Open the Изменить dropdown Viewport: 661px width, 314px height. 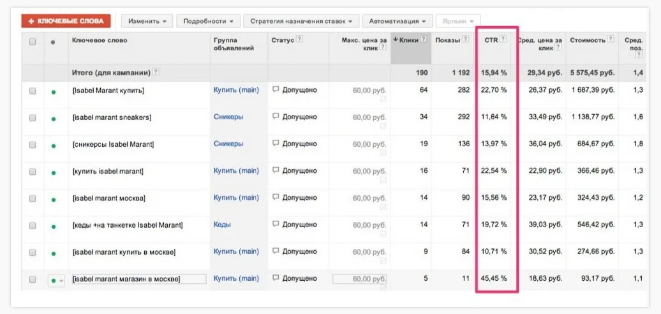[x=147, y=21]
